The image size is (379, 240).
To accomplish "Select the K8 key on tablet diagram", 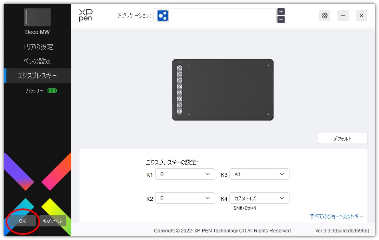I will pos(180,112).
